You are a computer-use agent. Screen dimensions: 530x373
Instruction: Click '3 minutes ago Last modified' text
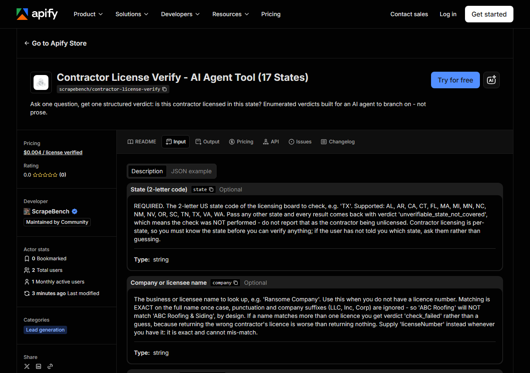point(65,293)
